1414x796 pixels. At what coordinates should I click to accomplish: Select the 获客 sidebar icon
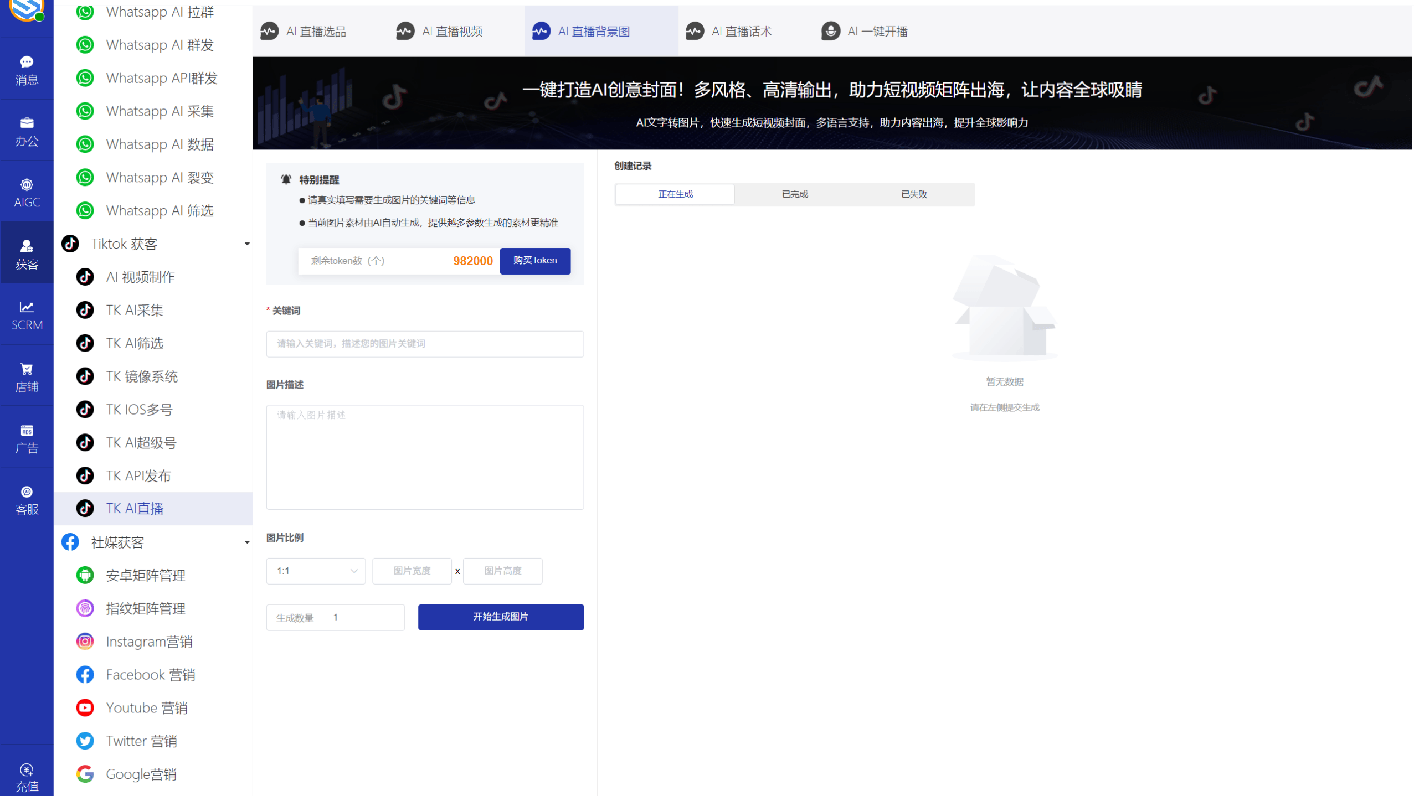(27, 254)
